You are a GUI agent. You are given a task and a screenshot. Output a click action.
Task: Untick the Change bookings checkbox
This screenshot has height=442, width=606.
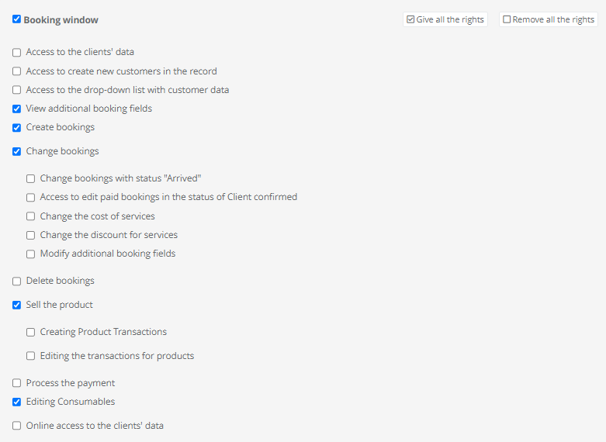pos(17,151)
